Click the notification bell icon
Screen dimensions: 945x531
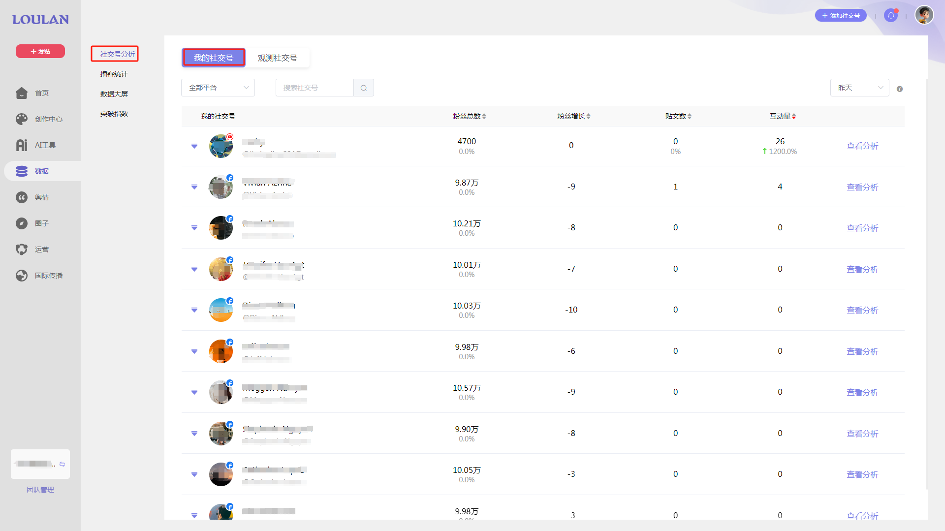[891, 16]
